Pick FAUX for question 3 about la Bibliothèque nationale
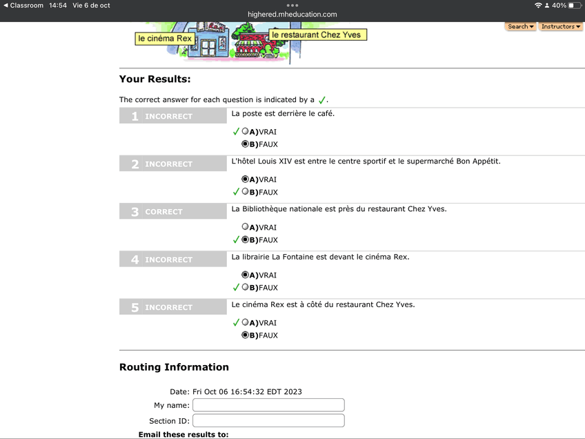Viewport: 585px width, 439px height. point(245,240)
